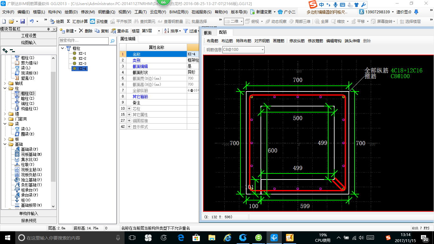Screen dimensions: 434x244
Task: Click the 删除 delete icon in component list
Action: (x=81, y=31)
